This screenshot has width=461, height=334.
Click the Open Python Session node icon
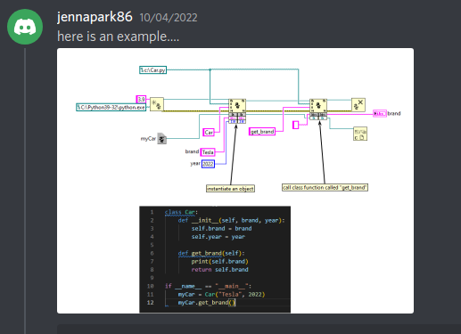pos(157,104)
